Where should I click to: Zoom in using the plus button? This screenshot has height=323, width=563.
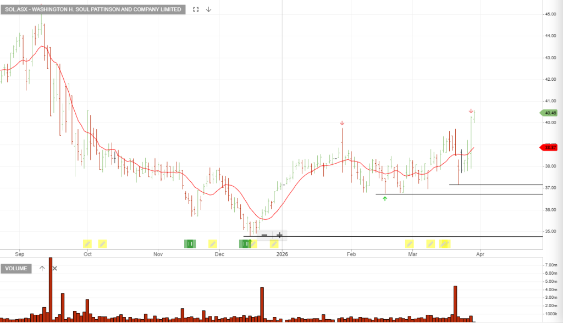pos(279,236)
